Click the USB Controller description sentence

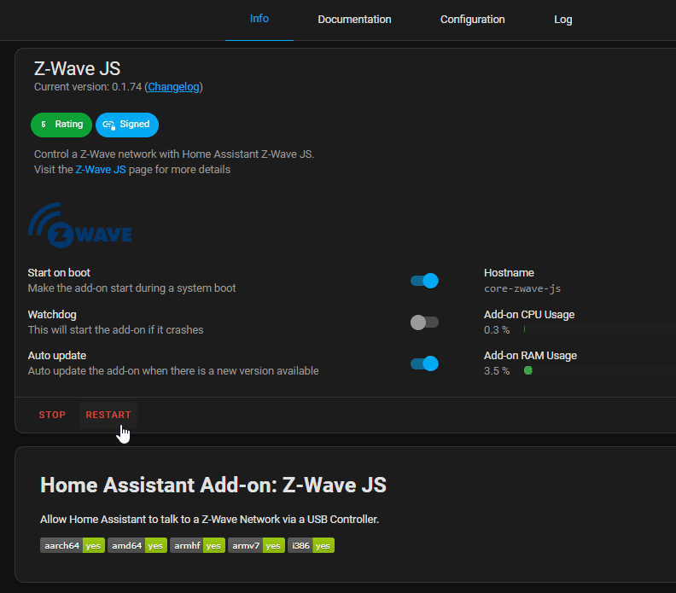coord(209,520)
